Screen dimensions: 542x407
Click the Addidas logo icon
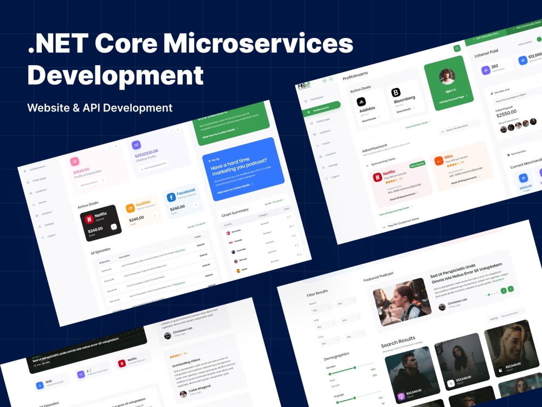(361, 102)
